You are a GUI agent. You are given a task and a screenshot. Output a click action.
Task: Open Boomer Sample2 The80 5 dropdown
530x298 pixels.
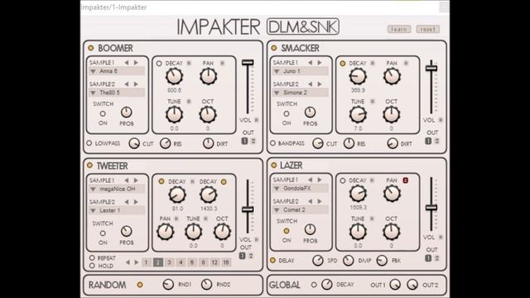coord(117,93)
